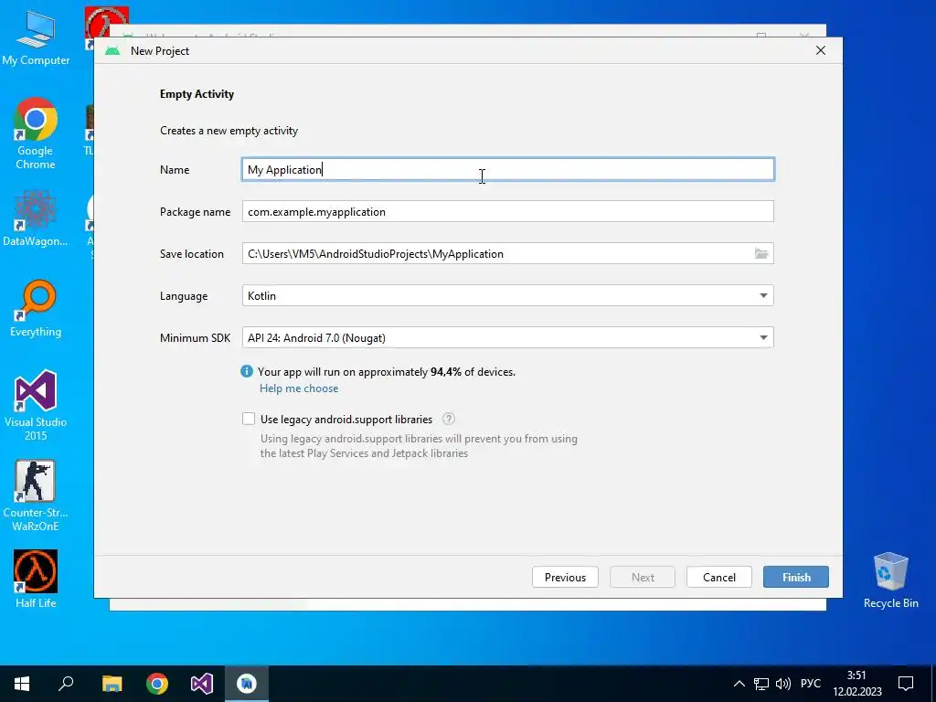Select the Recycle Bin desktop icon
The image size is (936, 702).
890,580
